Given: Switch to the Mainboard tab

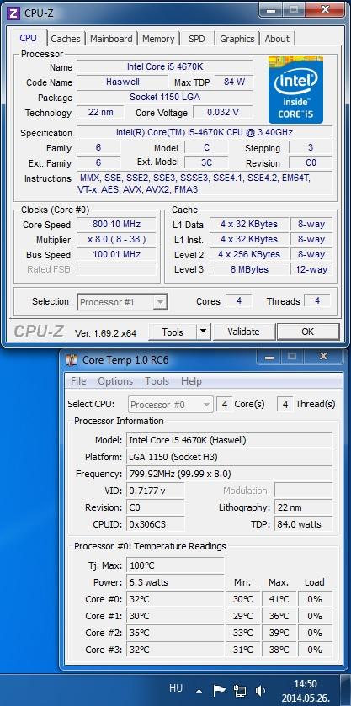Looking at the screenshot, I should pyautogui.click(x=111, y=39).
